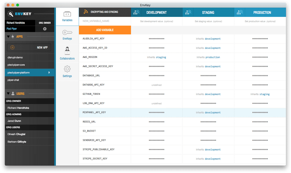The height and width of the screenshot is (173, 291).
Task: Click AWS_SECRET_ACCESS_KEY variable name
Action: point(98,66)
